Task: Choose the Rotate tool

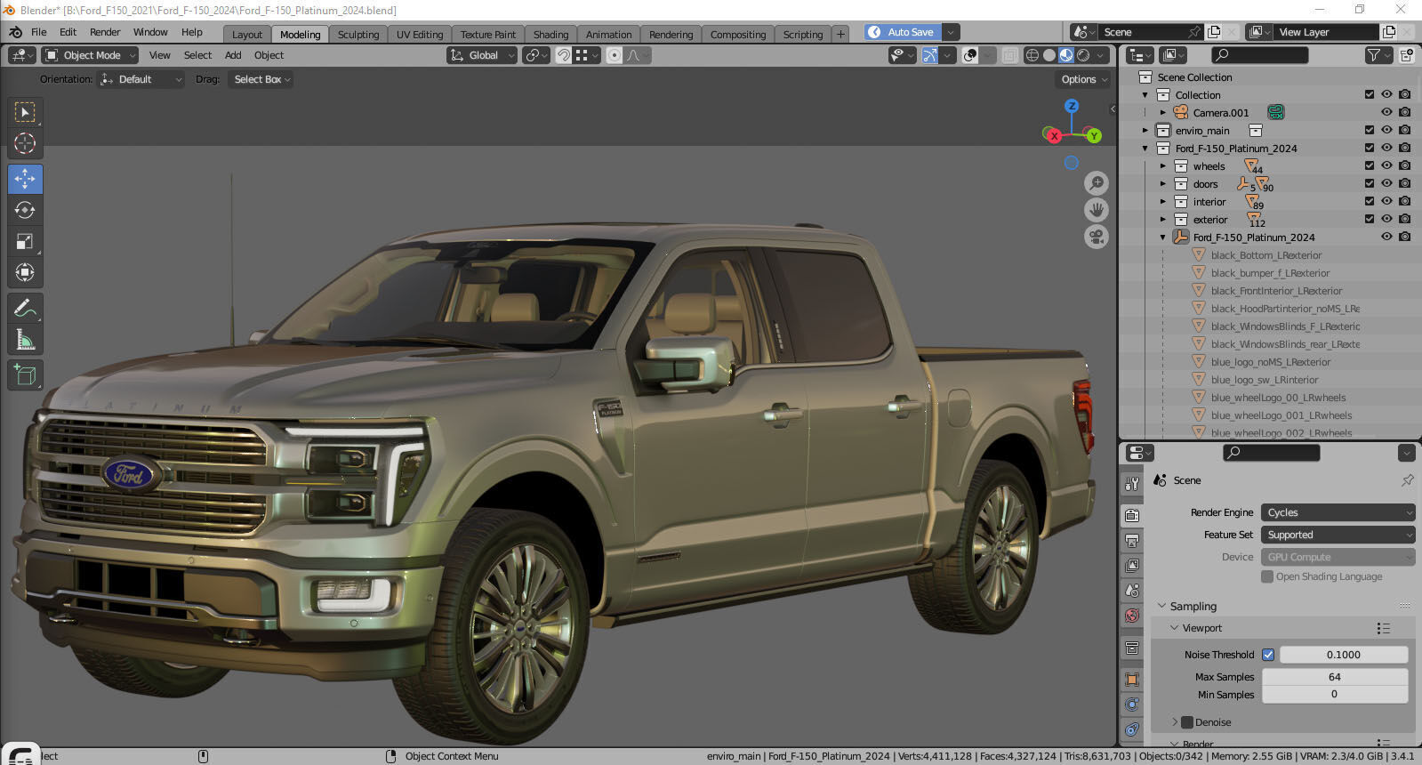Action: click(25, 210)
